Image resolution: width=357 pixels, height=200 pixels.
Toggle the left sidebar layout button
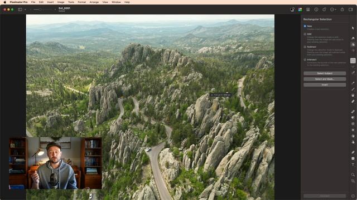(x=20, y=9)
